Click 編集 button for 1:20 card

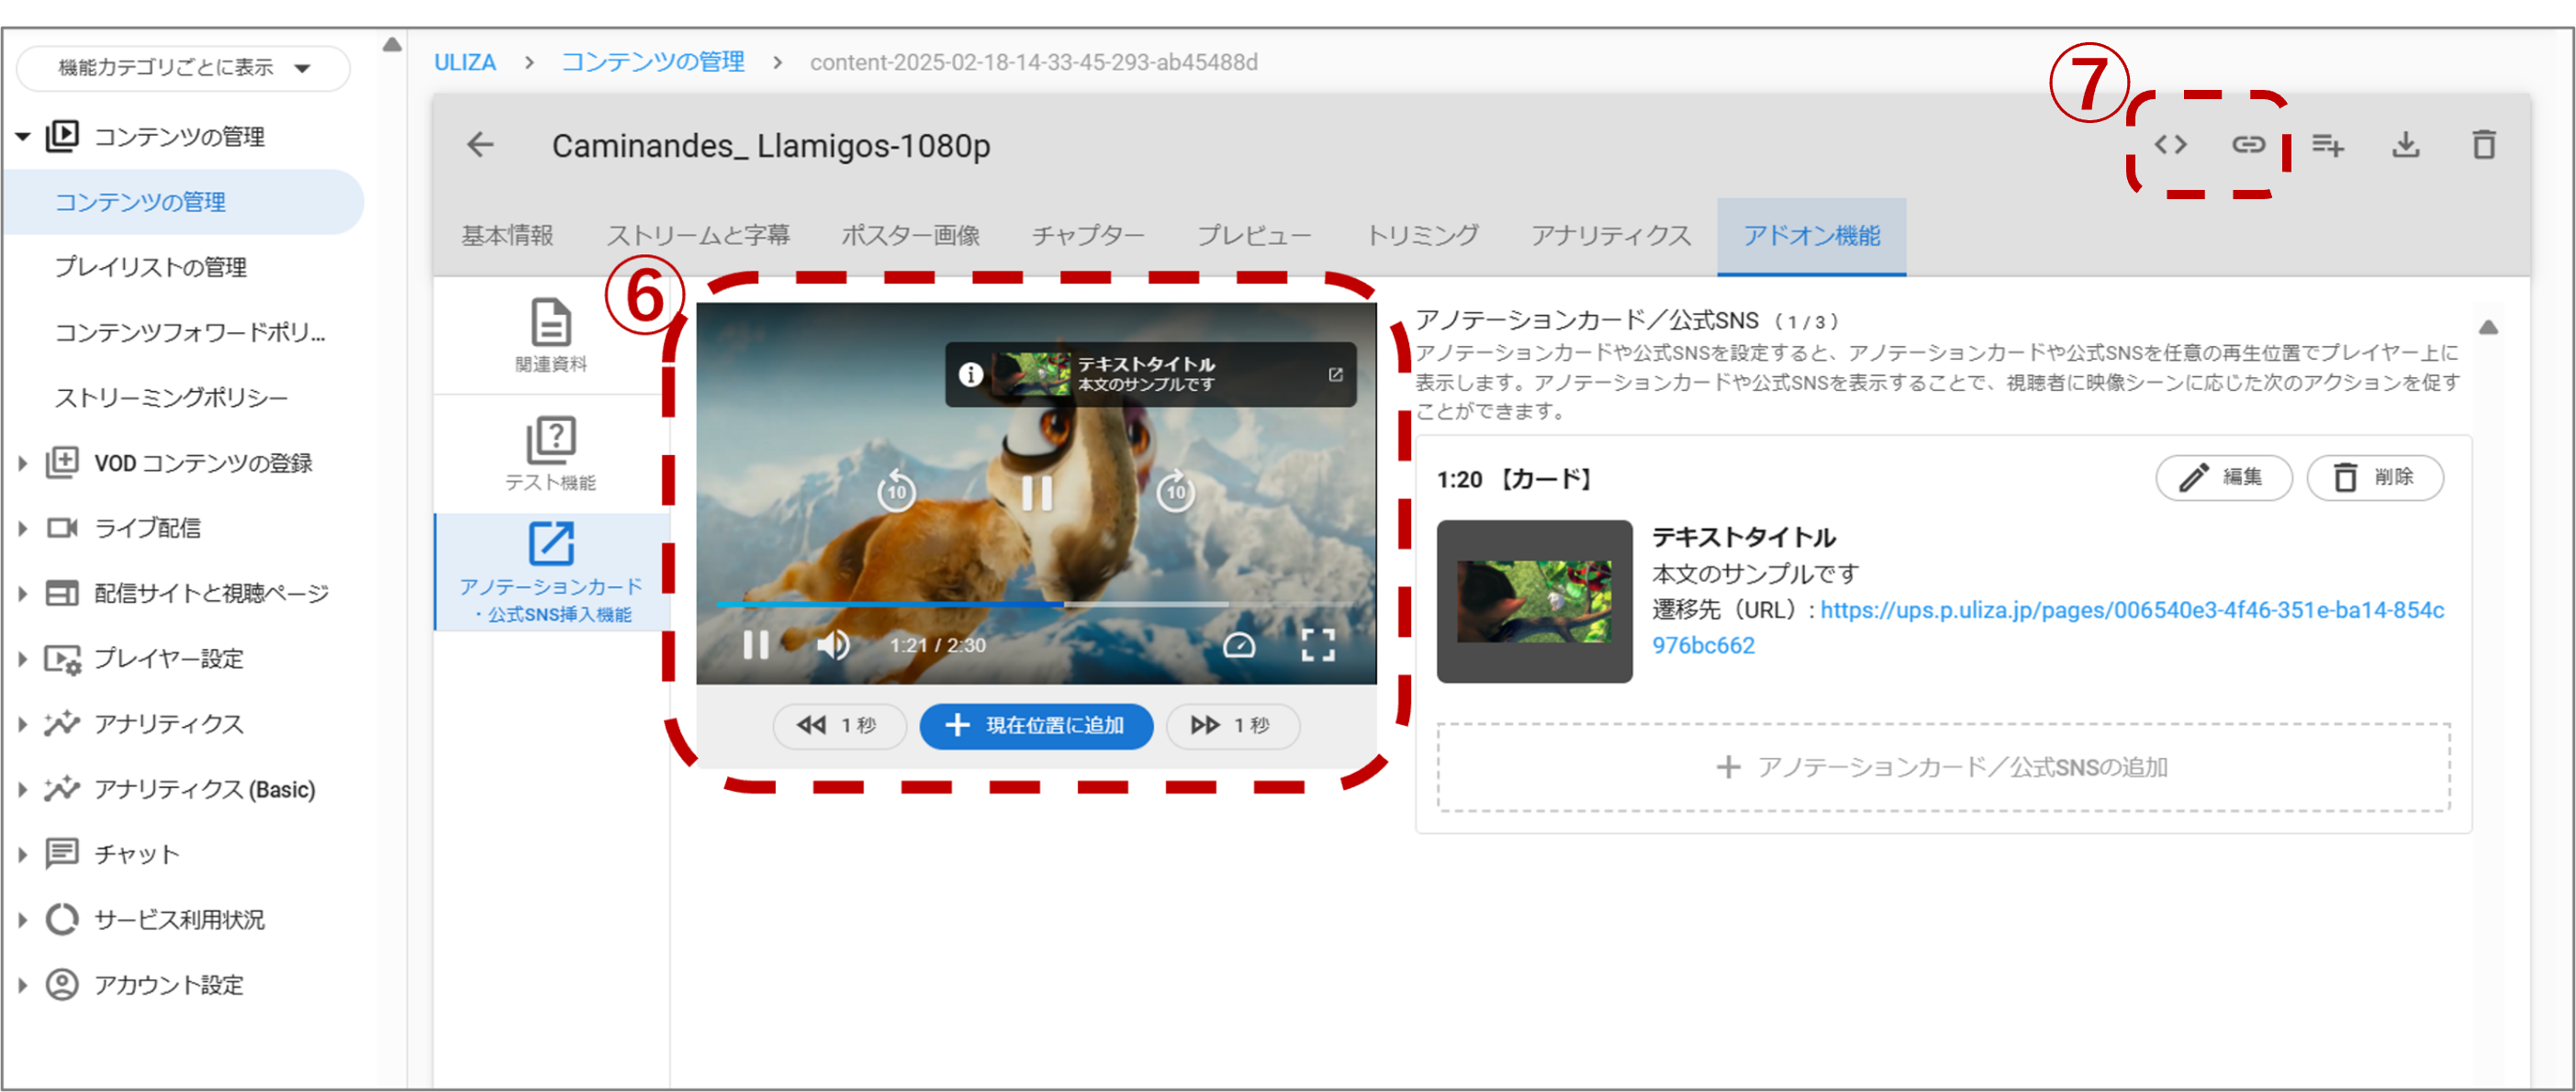pyautogui.click(x=2223, y=478)
